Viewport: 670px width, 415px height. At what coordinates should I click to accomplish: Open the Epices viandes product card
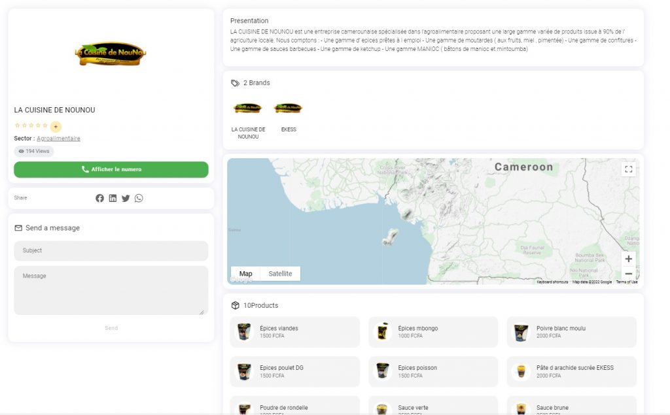tap(295, 332)
